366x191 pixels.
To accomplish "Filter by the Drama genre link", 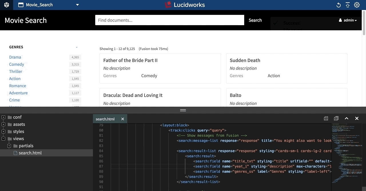I will point(15,57).
